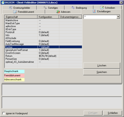Viewport: 124px width, 117px height.
Task: Select the ADInclude property row
Action: pyautogui.click(x=43, y=38)
